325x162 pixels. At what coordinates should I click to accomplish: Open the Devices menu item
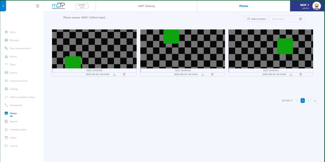[x=14, y=73]
